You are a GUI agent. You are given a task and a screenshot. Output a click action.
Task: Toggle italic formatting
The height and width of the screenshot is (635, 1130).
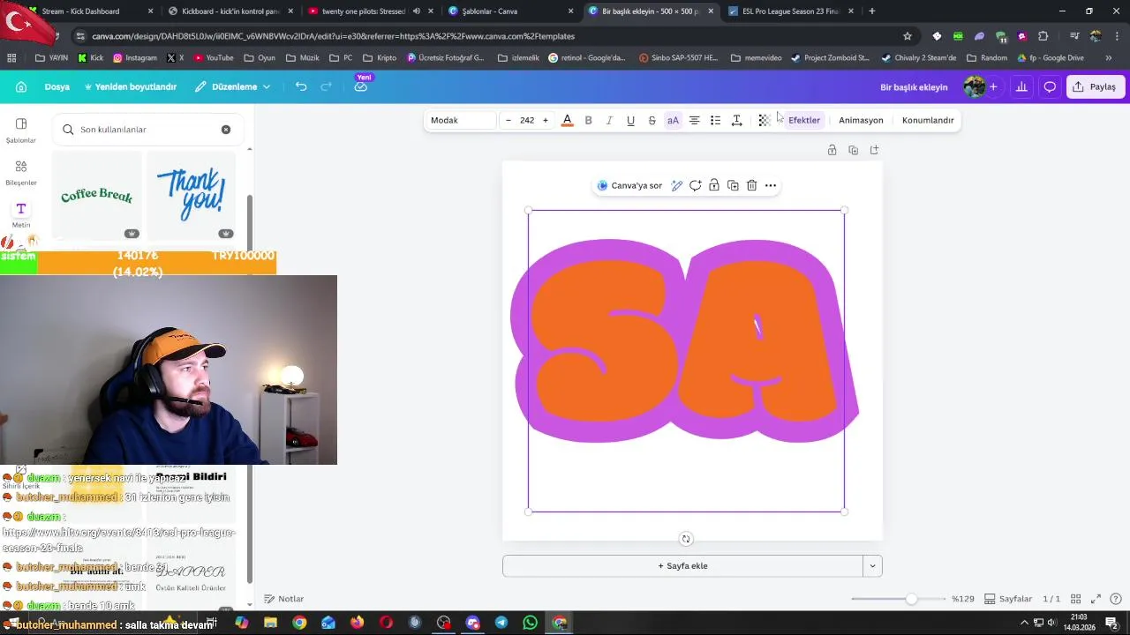(x=609, y=120)
